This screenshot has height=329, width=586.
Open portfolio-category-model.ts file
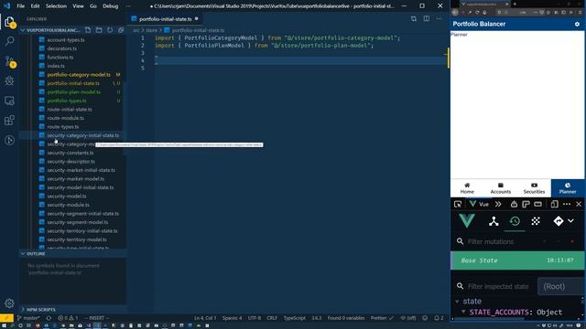coord(79,75)
